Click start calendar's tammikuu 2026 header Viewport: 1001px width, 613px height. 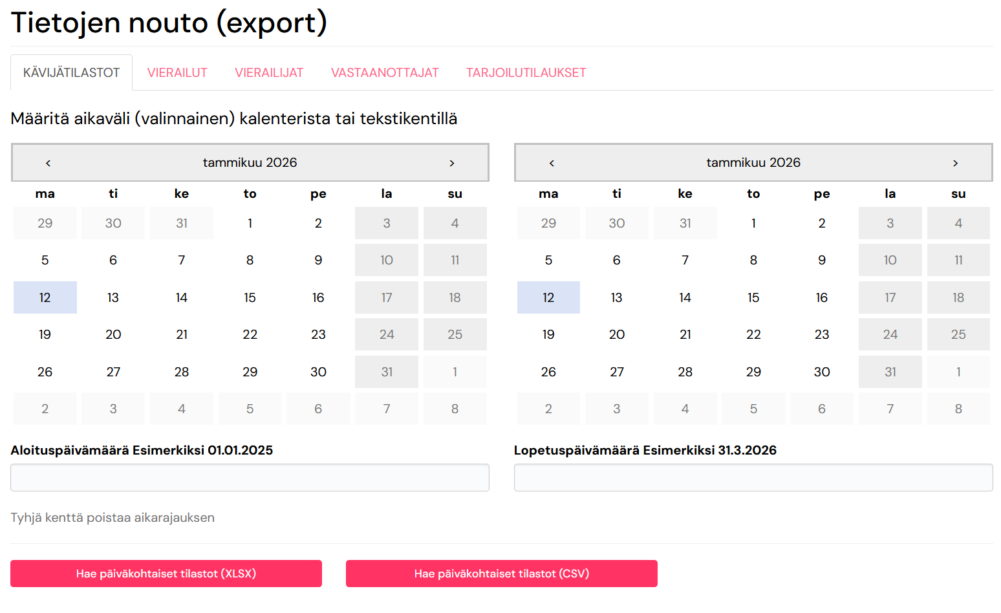(250, 162)
